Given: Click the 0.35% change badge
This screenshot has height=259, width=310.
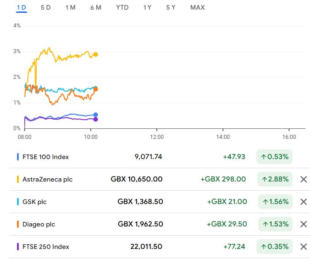Looking at the screenshot, I should (x=274, y=247).
